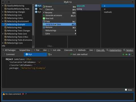This screenshot has height=102, width=136.
Task: Open the Extra submenu
Action: click(59, 34)
